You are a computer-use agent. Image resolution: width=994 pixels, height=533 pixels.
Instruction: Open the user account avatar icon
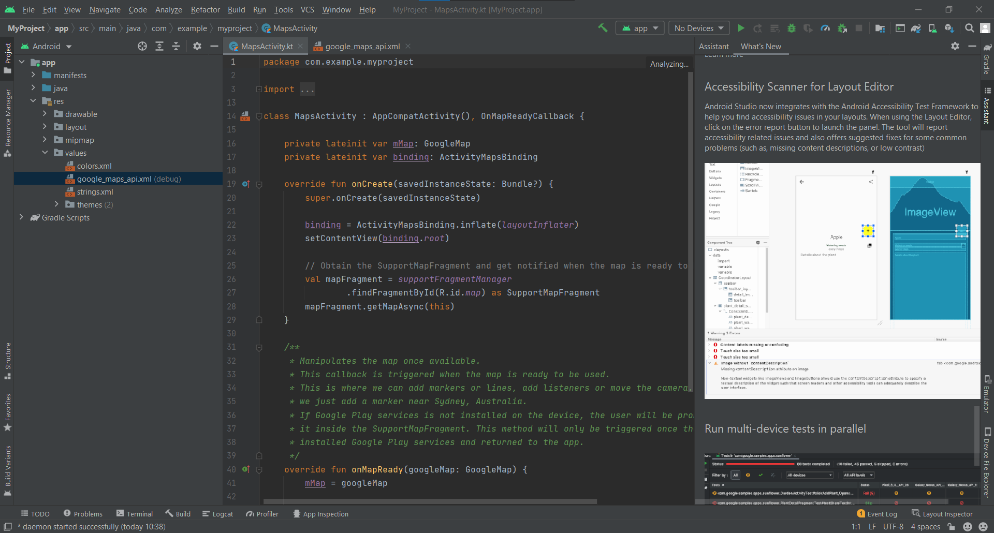click(985, 28)
